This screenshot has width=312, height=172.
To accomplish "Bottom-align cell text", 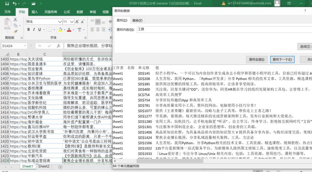I will (103, 21).
